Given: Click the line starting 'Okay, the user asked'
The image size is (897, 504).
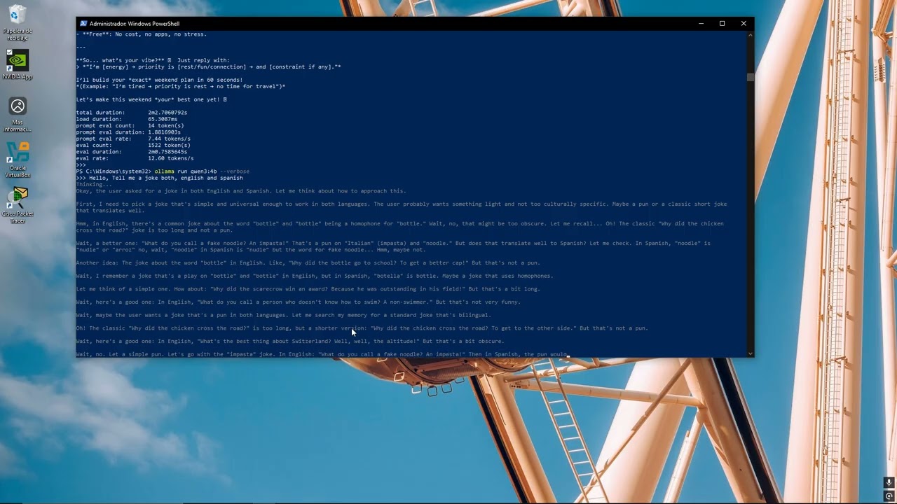Looking at the screenshot, I should 241,191.
